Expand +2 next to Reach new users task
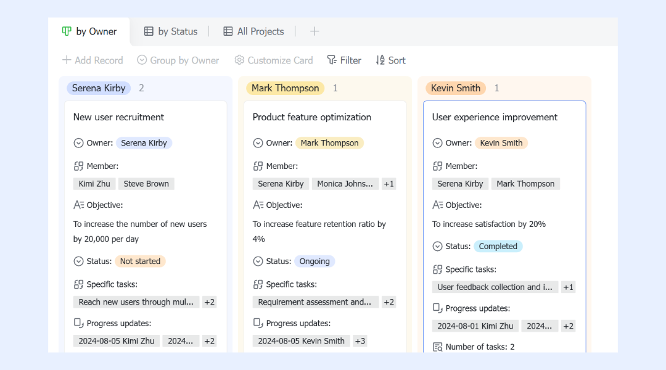Screen dimensions: 666x370 pos(210,302)
